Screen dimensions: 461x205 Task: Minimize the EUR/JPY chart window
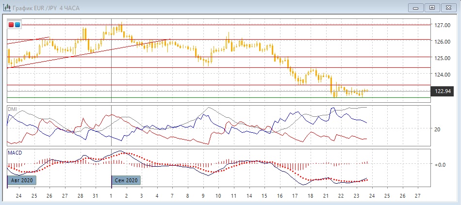click(416, 8)
